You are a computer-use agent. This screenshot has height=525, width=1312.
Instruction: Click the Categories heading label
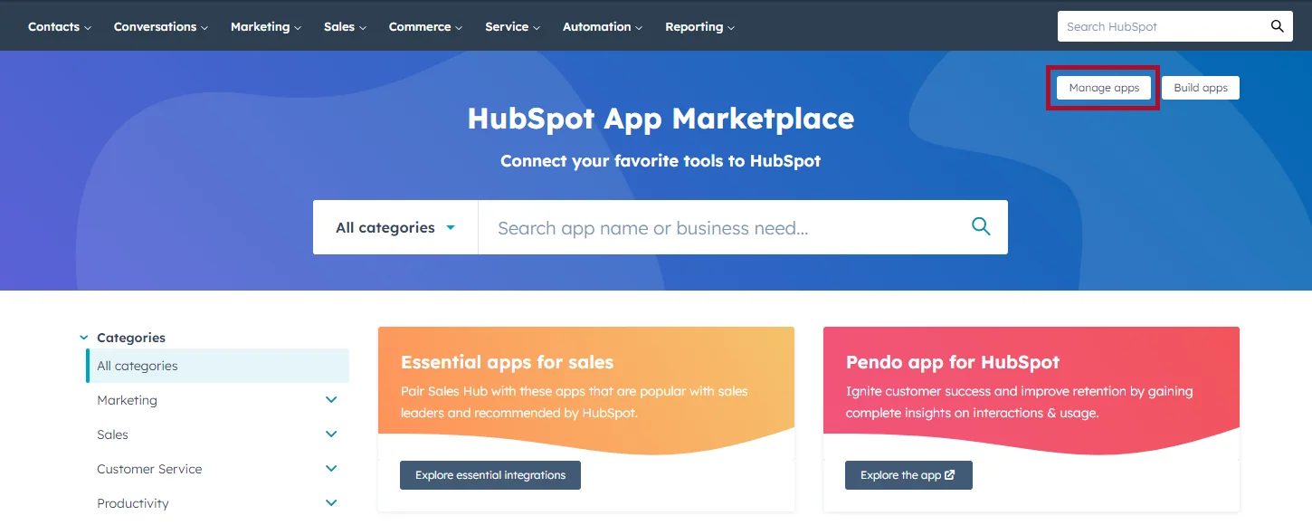pyautogui.click(x=131, y=338)
